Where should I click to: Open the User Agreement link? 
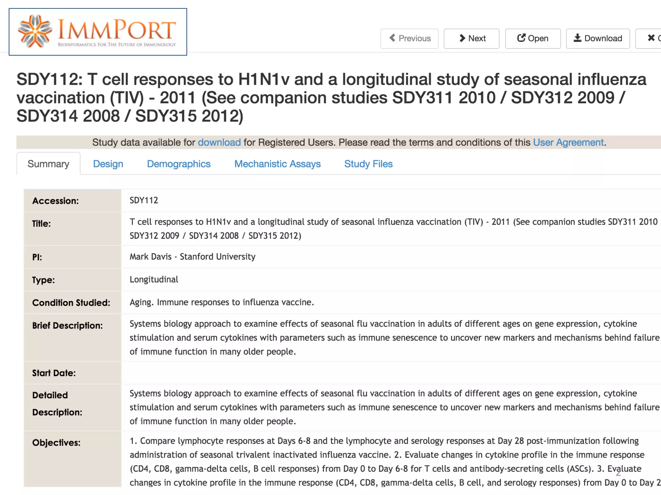tap(568, 142)
